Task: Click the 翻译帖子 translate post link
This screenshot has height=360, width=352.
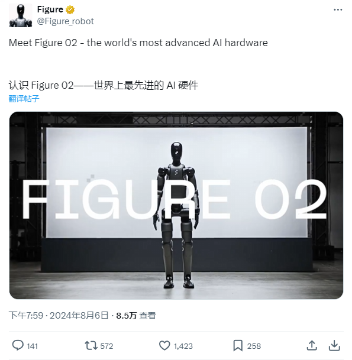Action: (x=24, y=99)
